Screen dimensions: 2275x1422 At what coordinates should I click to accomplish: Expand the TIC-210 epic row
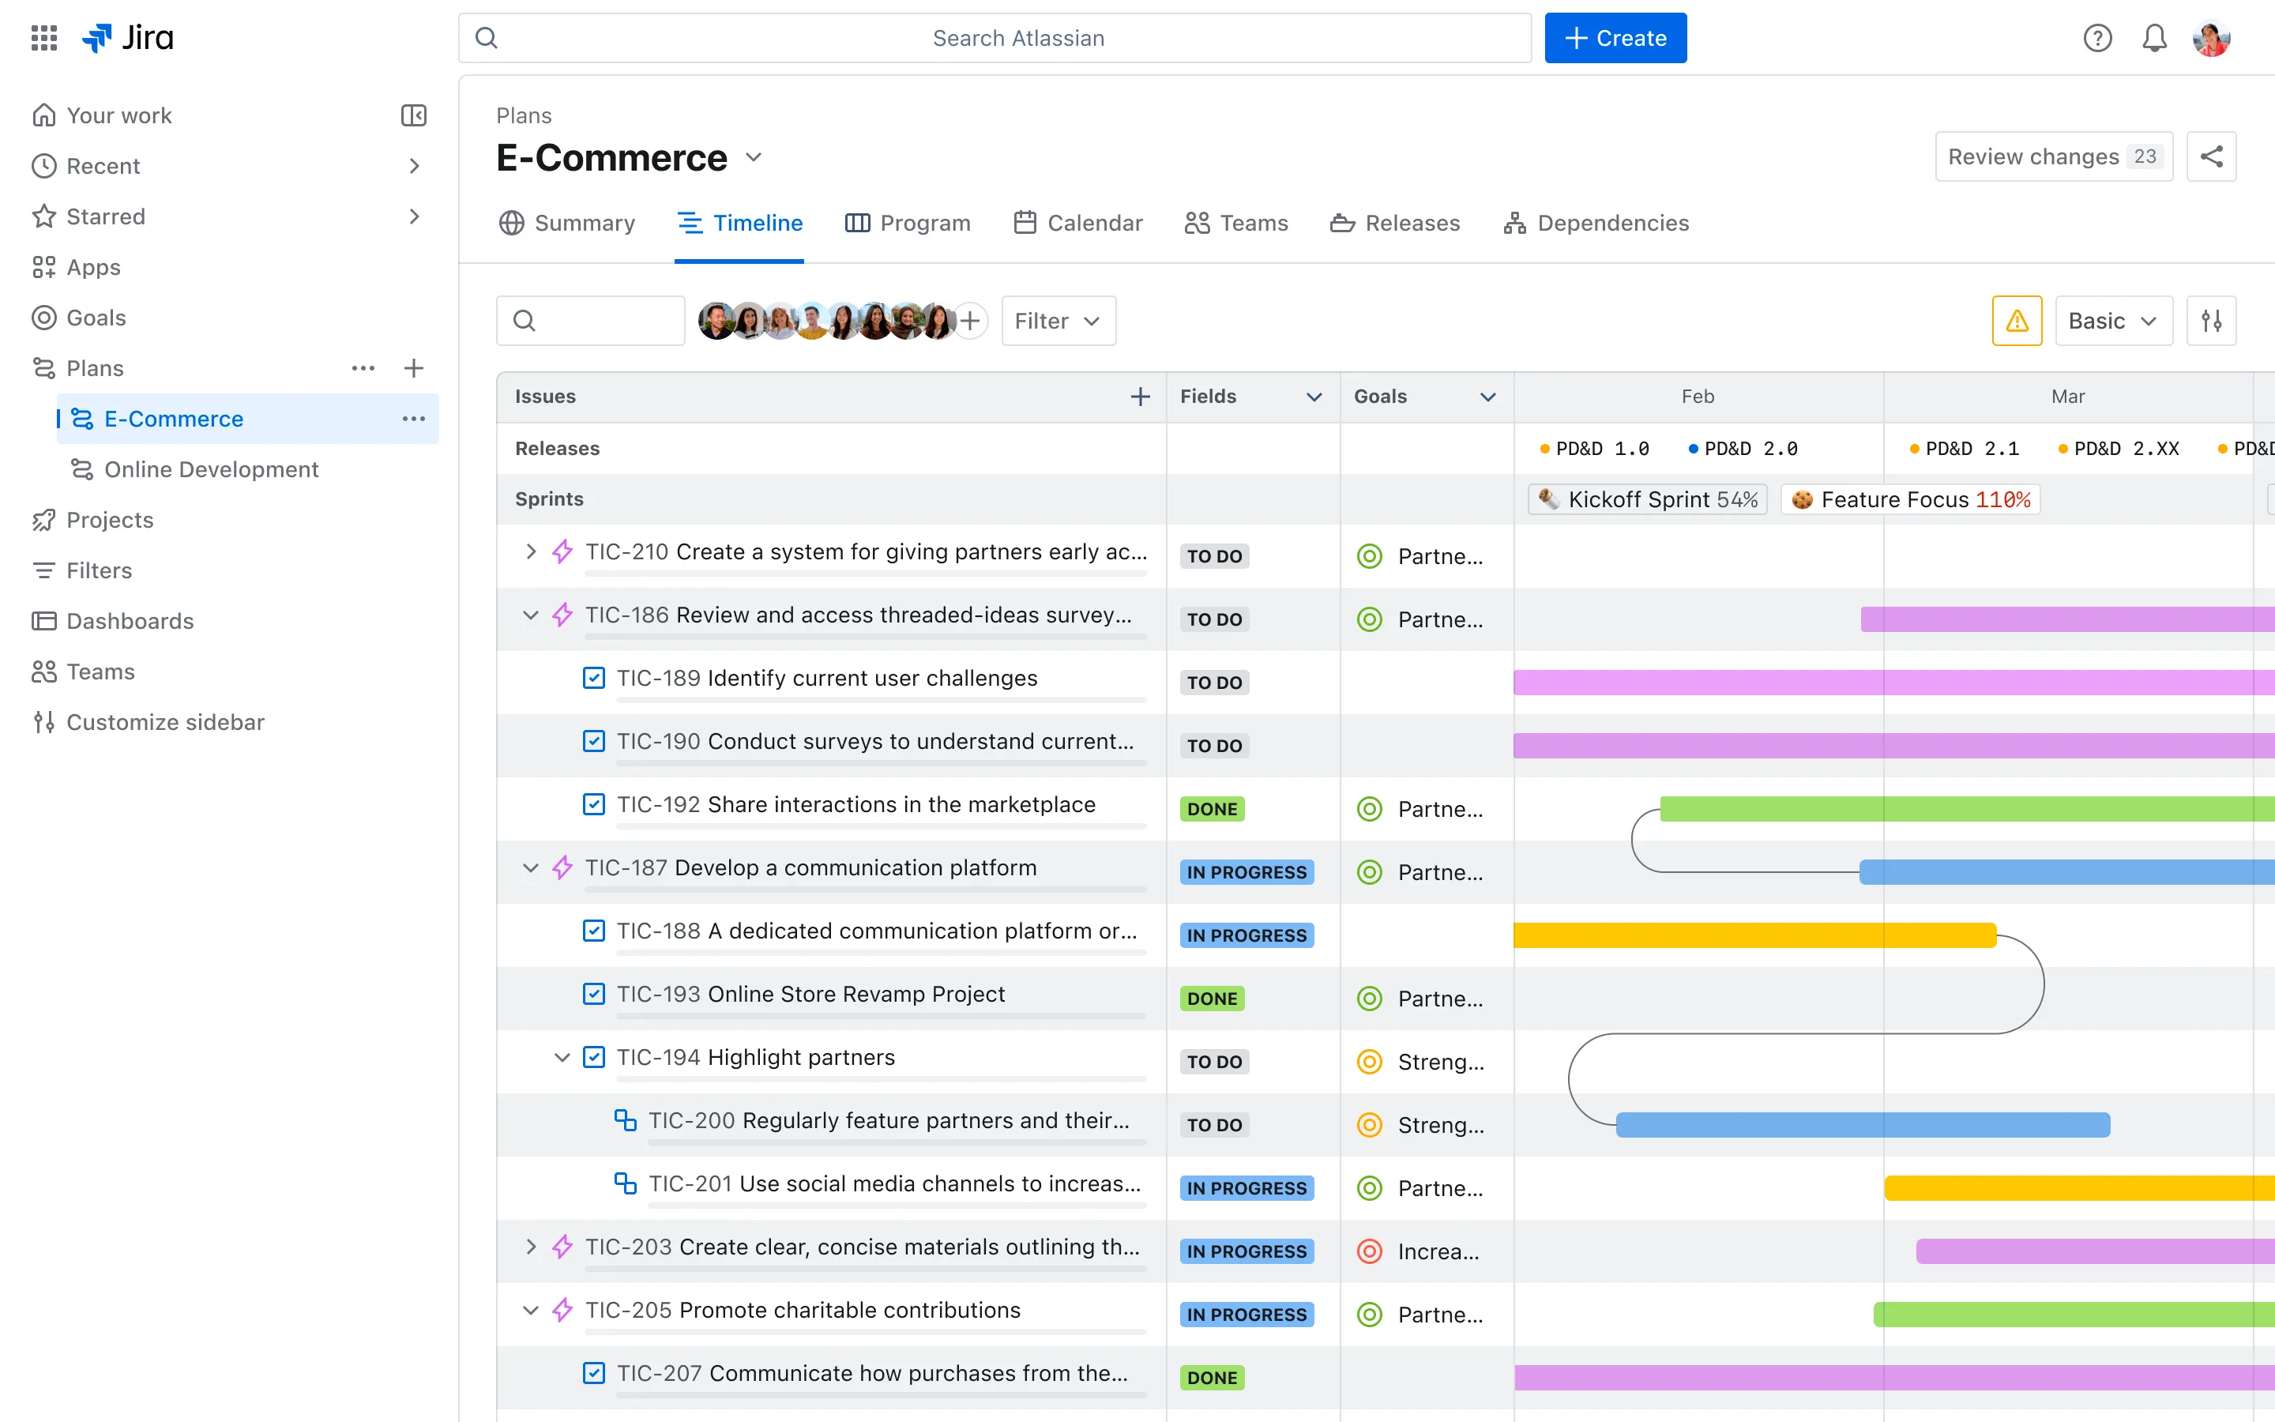(530, 551)
